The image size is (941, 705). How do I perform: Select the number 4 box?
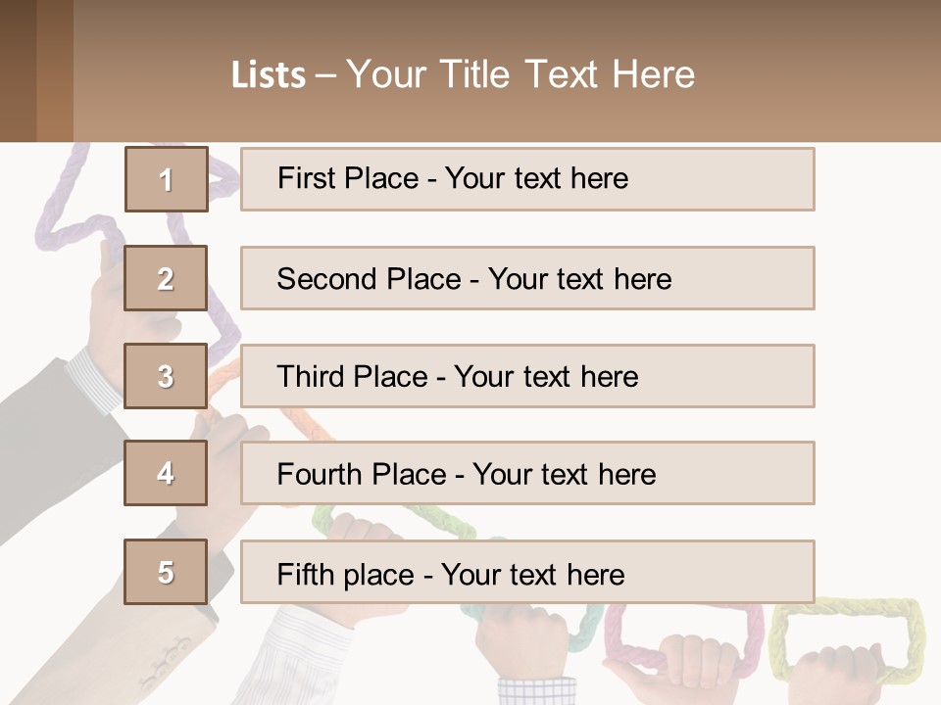(166, 473)
